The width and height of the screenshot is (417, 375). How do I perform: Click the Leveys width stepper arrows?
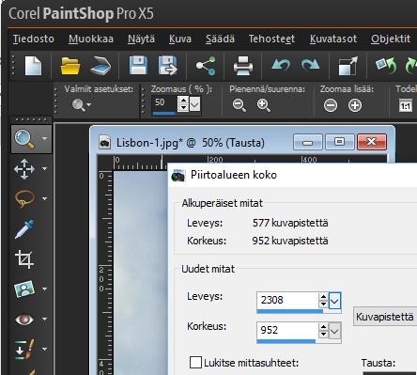(323, 301)
